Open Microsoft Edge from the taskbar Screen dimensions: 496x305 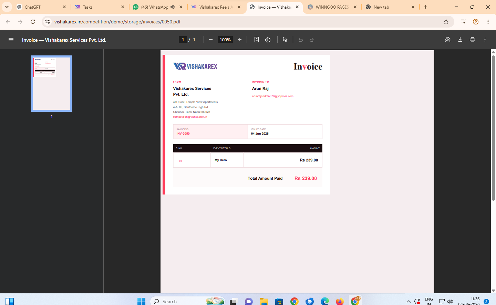coord(325,301)
